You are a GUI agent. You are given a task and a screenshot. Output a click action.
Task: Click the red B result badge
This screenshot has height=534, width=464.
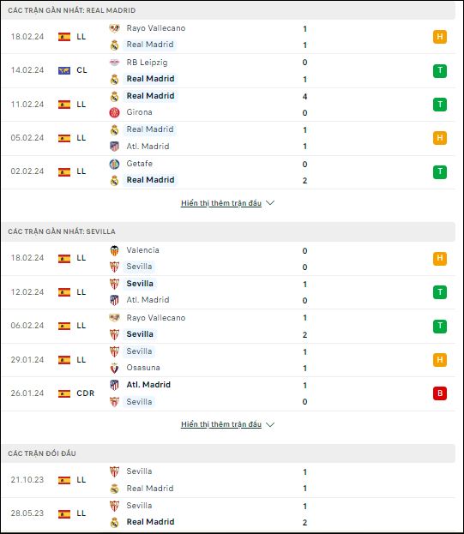coord(440,393)
